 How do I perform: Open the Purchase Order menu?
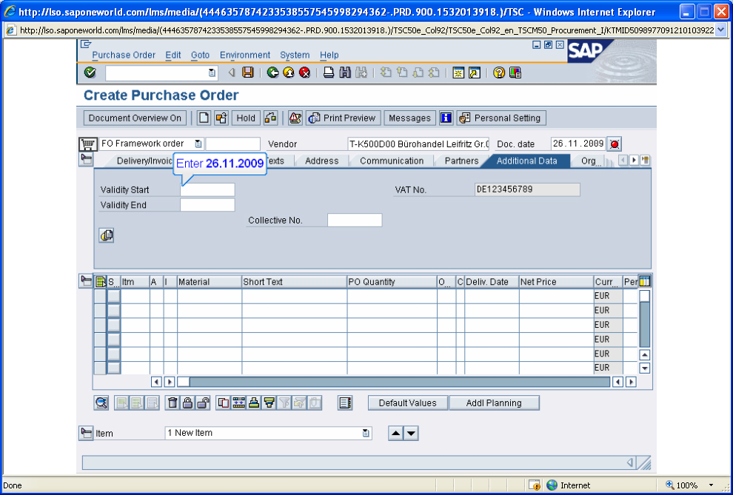click(x=124, y=55)
